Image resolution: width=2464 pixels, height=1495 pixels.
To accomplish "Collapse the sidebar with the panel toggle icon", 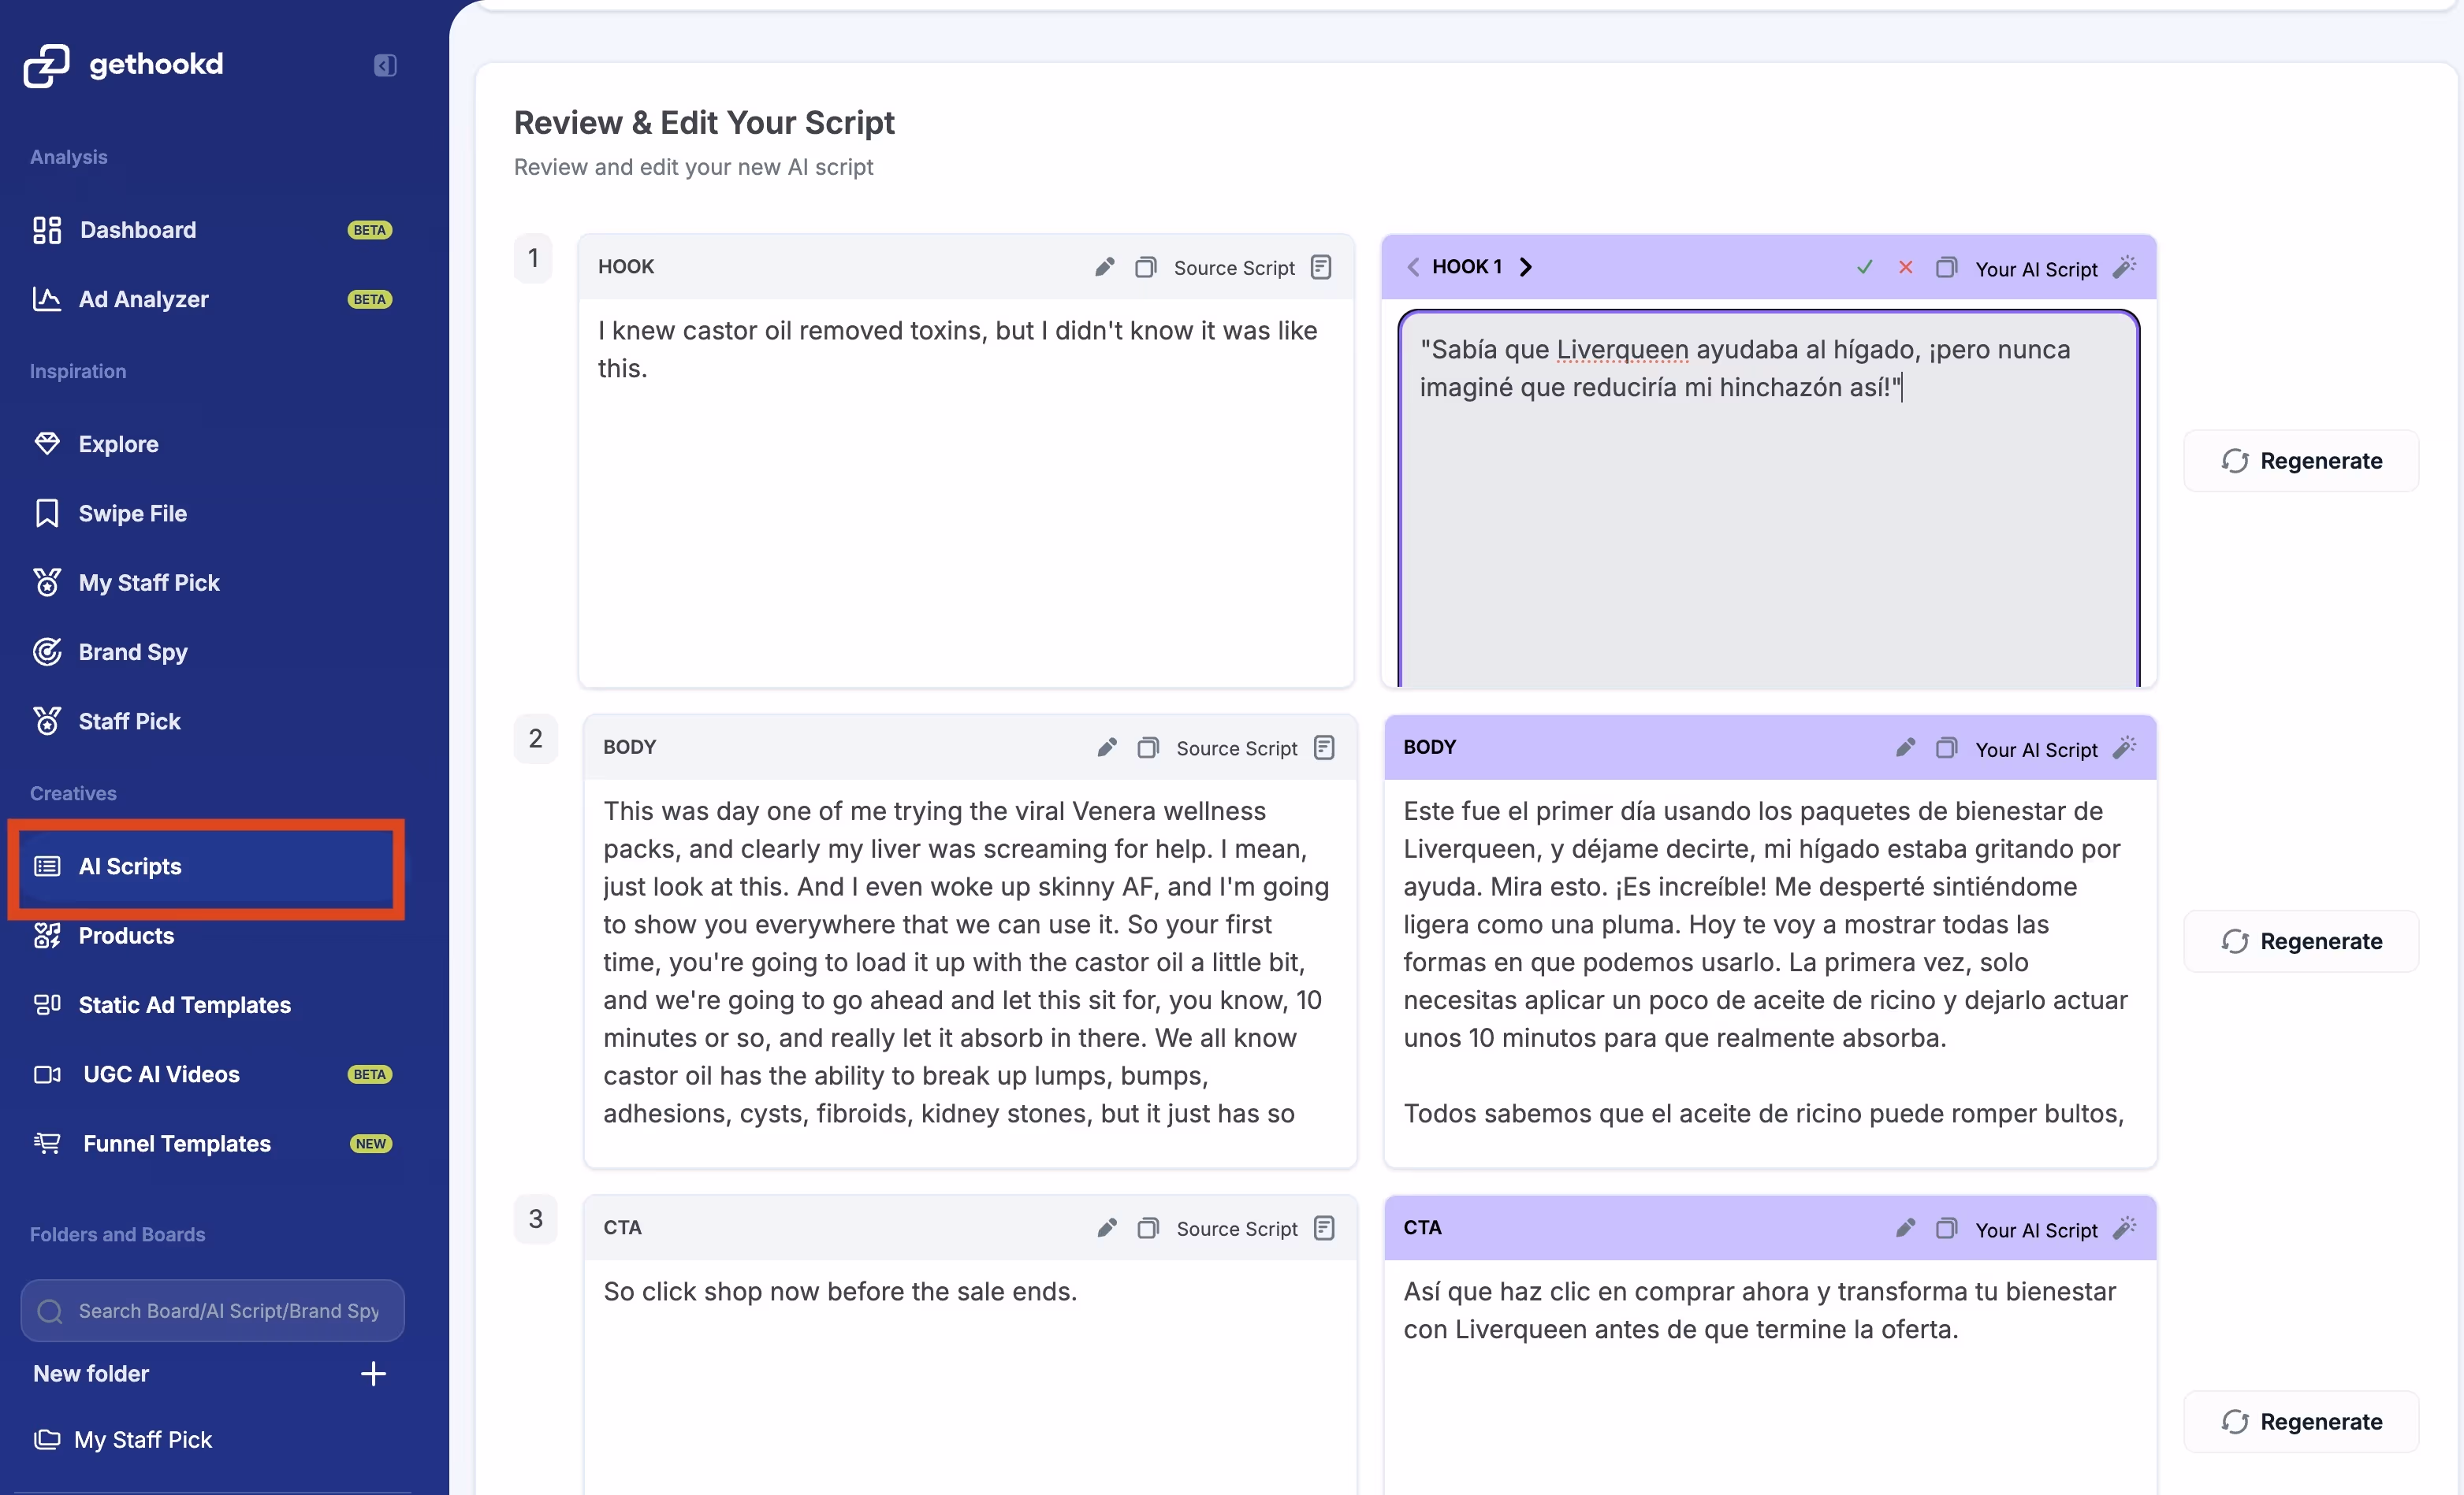I will pos(385,66).
